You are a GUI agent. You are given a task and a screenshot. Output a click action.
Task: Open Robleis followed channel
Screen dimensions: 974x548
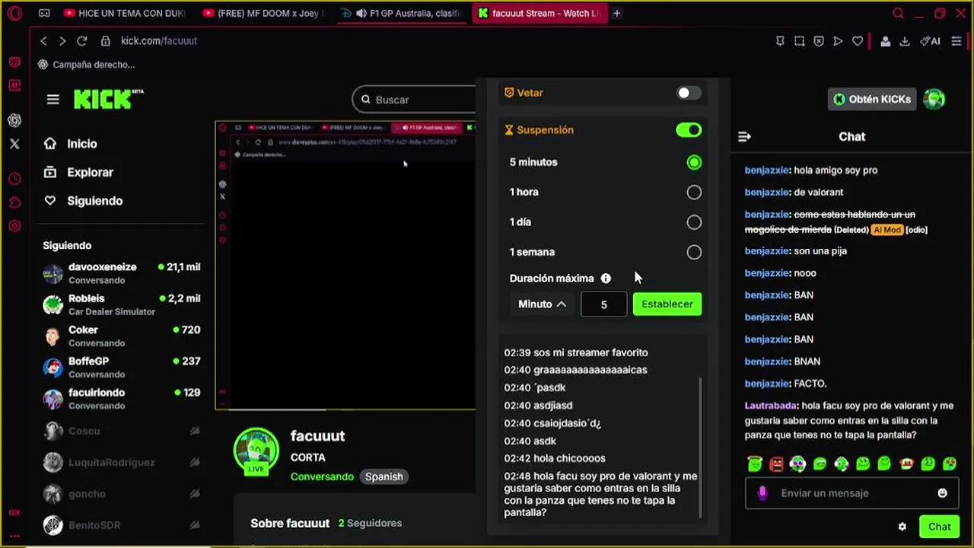122,304
